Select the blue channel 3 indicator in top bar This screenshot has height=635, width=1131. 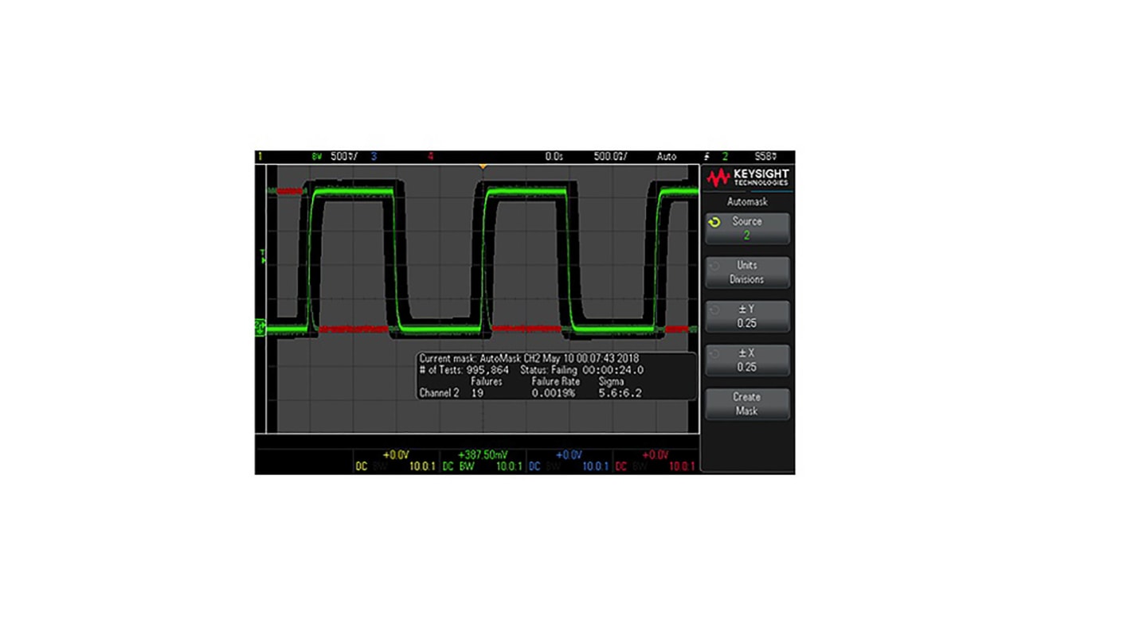(x=374, y=157)
